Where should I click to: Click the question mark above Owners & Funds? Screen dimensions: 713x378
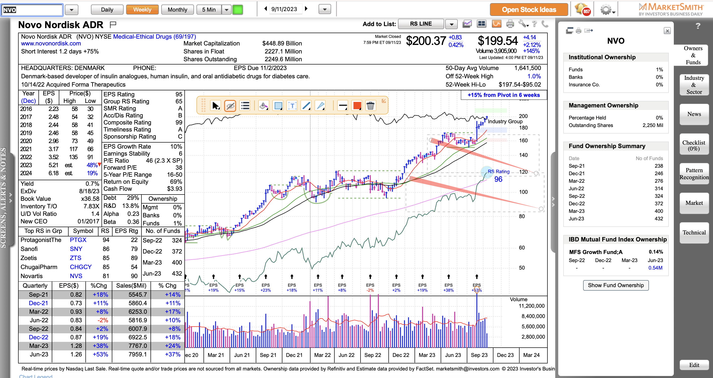(698, 26)
